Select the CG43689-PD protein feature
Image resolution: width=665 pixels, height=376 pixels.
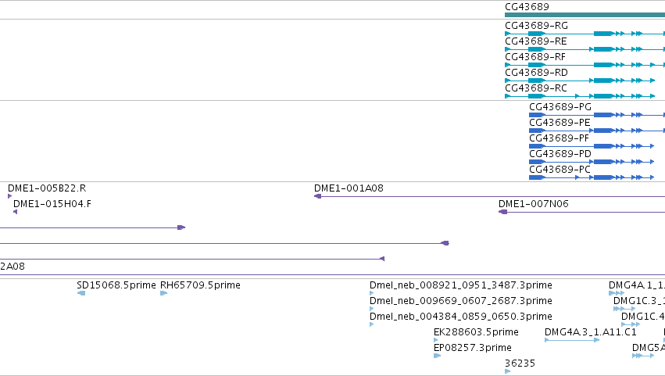pyautogui.click(x=592, y=162)
